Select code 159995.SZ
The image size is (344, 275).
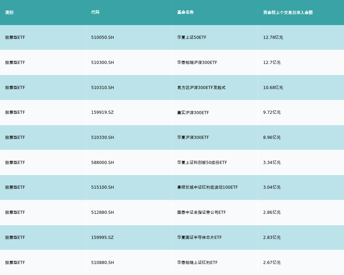coord(103,238)
